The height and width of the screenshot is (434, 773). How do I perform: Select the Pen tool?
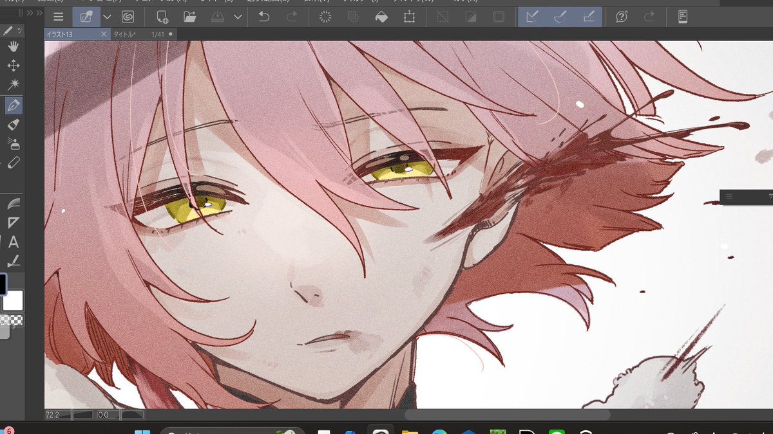pos(14,105)
